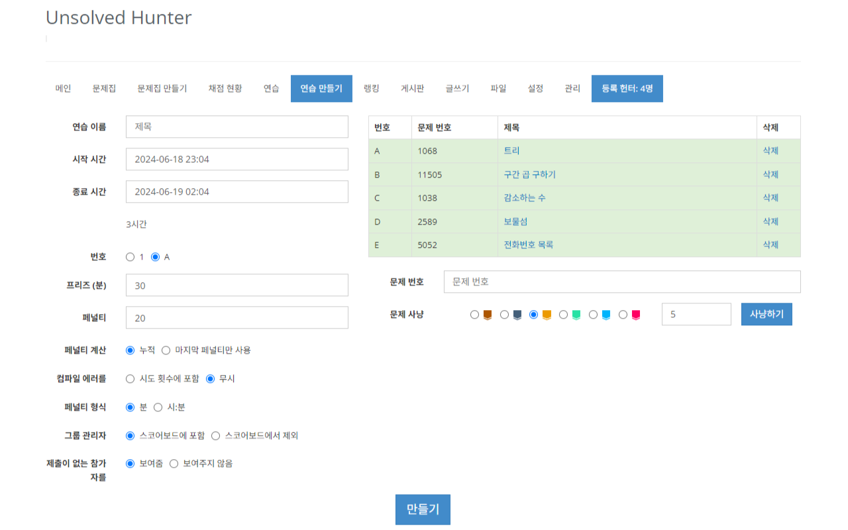Click the silver tier icon

coord(517,315)
